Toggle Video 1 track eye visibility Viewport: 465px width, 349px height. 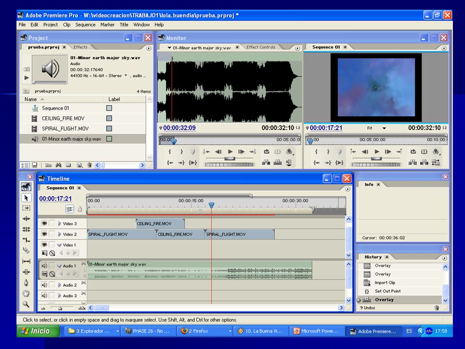coord(44,244)
